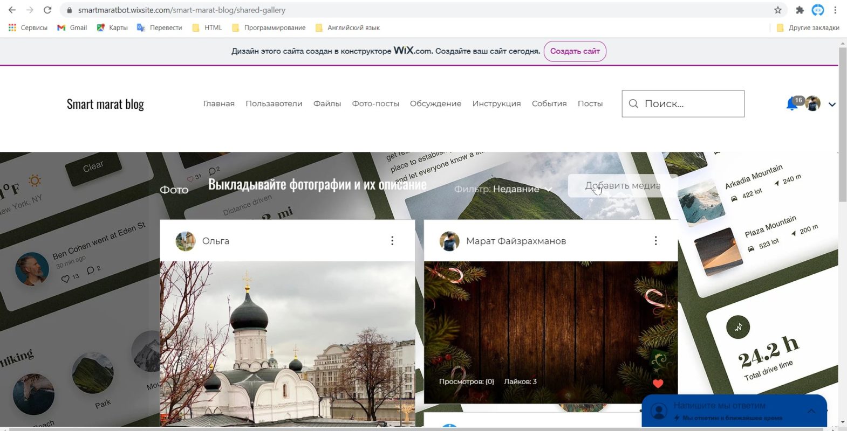Click the magnifier icon in the search box
This screenshot has width=847, height=431.
coord(633,103)
